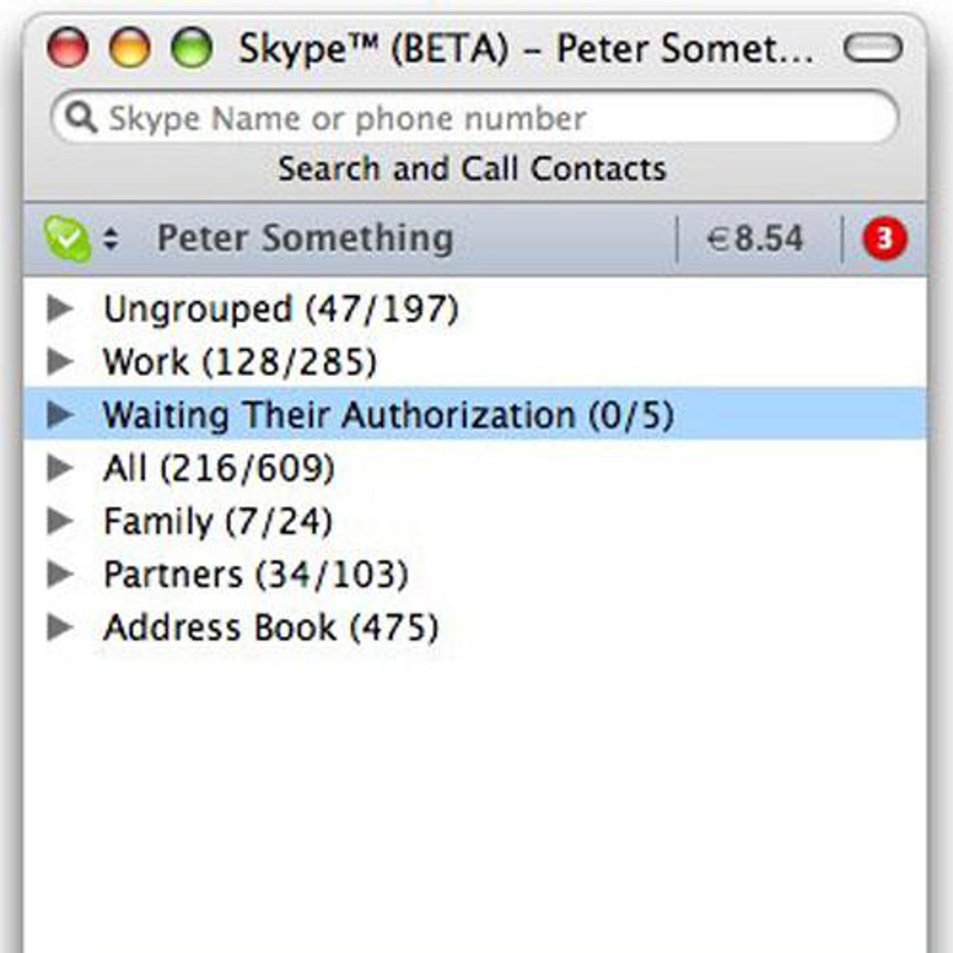This screenshot has width=953, height=953.
Task: Expand Waiting Their Authorization triangle
Action: [x=60, y=414]
